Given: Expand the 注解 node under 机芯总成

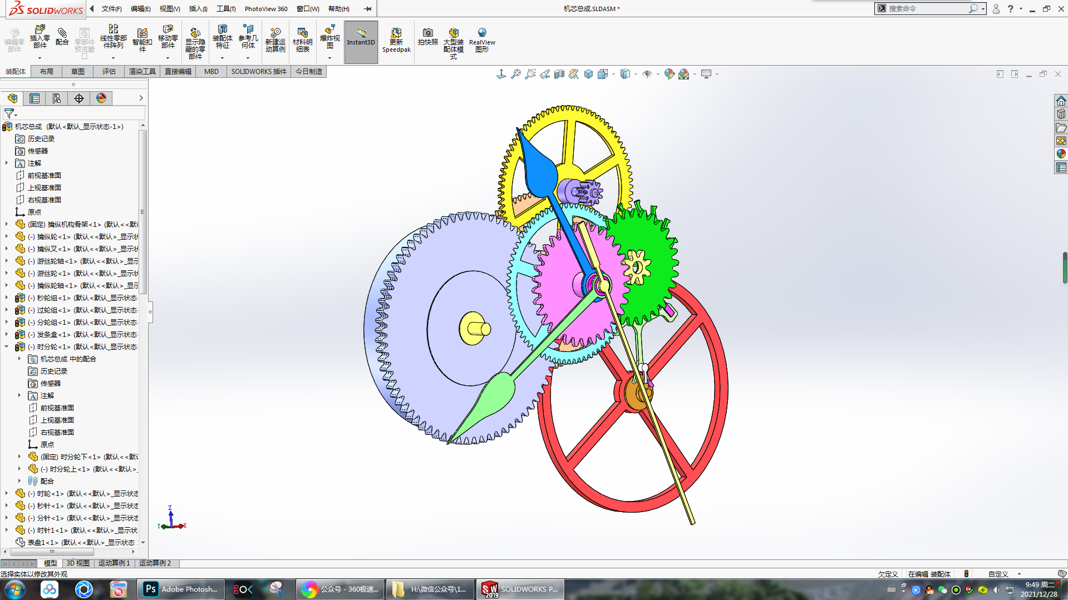Looking at the screenshot, I should pos(7,163).
